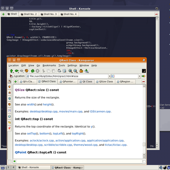
Task: Go back with the green Back arrow
Action: [17, 71]
